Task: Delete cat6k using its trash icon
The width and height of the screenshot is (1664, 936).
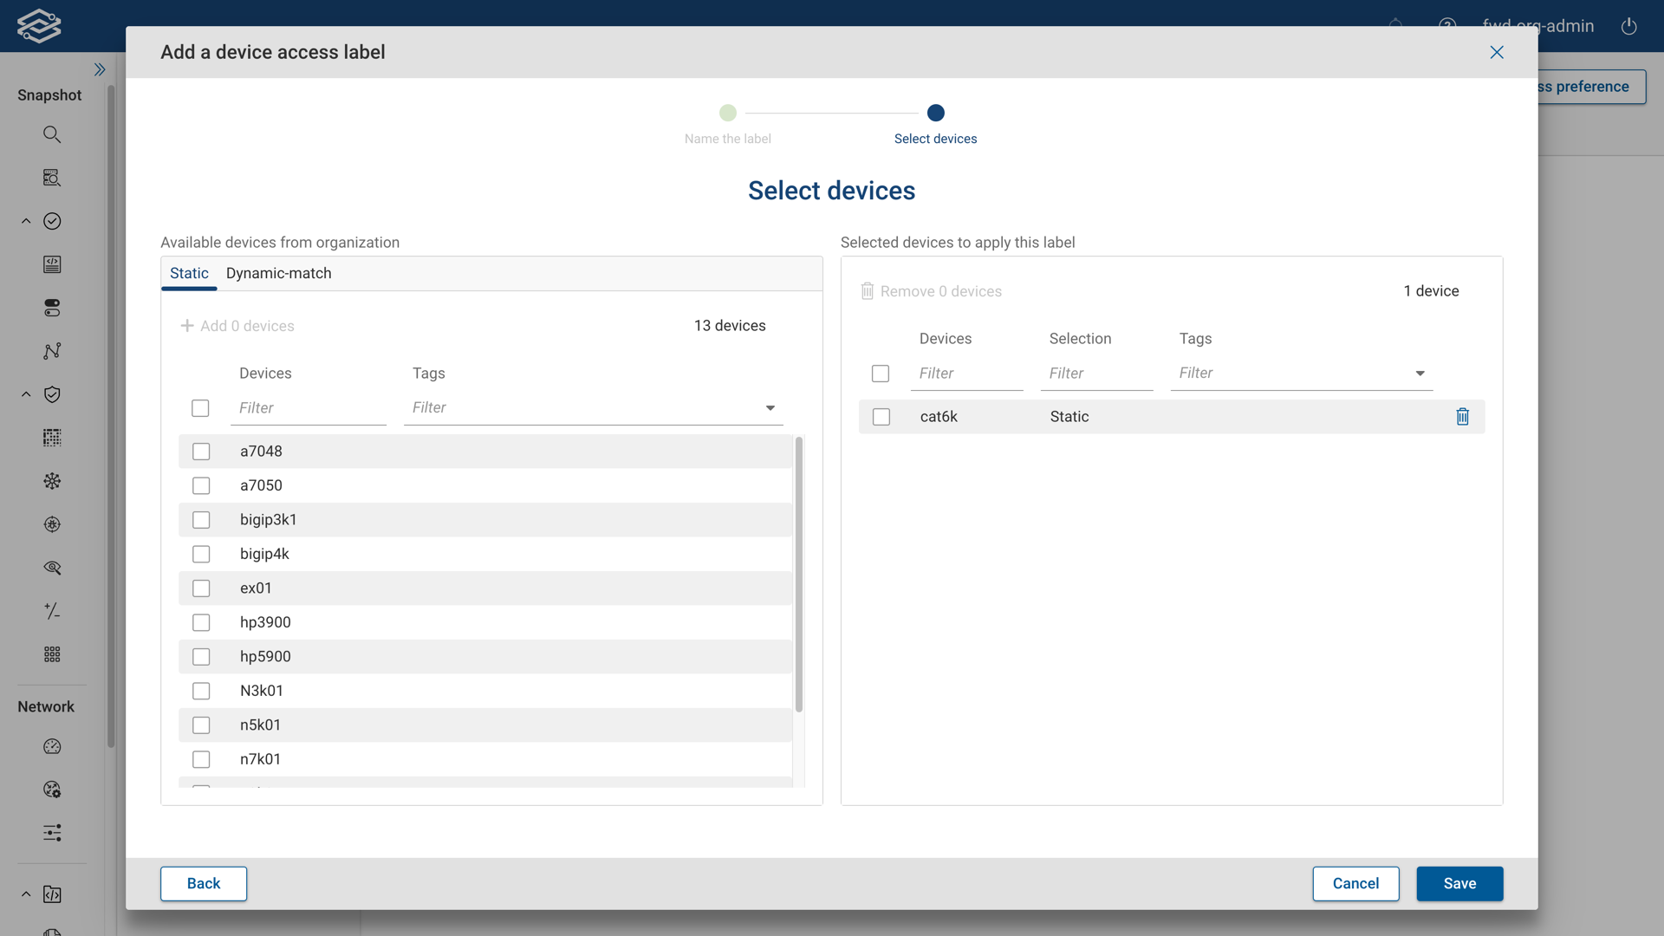Action: tap(1463, 416)
